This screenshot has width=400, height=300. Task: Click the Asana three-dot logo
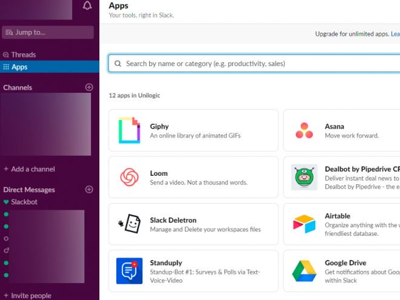[x=304, y=130]
